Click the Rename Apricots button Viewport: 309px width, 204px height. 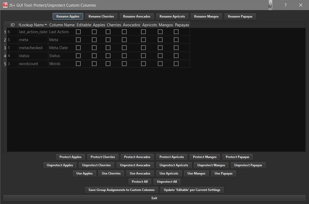tap(172, 16)
